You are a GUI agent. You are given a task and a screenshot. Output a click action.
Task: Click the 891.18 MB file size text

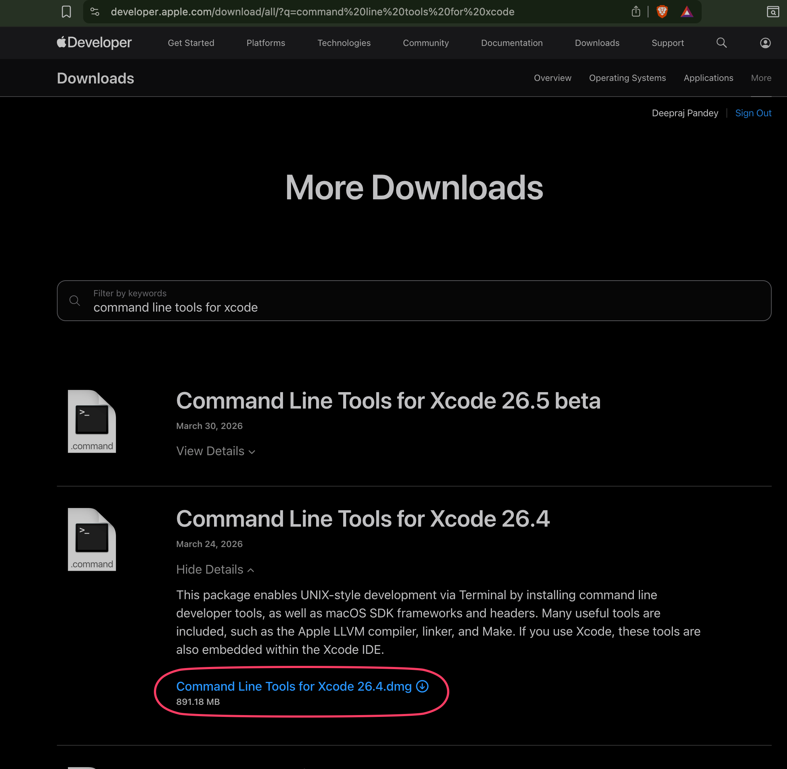click(198, 702)
